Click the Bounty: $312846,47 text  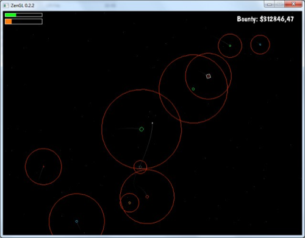pos(265,19)
